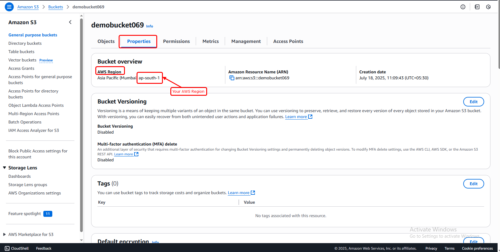Open Learn more link about MFA delete

tap(123, 154)
